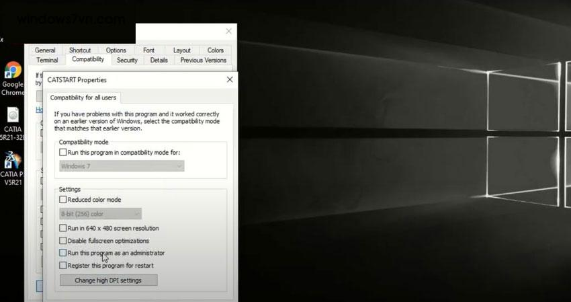571x302 pixels.
Task: Expand the 8-bit (256) color dropdown
Action: pyautogui.click(x=100, y=214)
